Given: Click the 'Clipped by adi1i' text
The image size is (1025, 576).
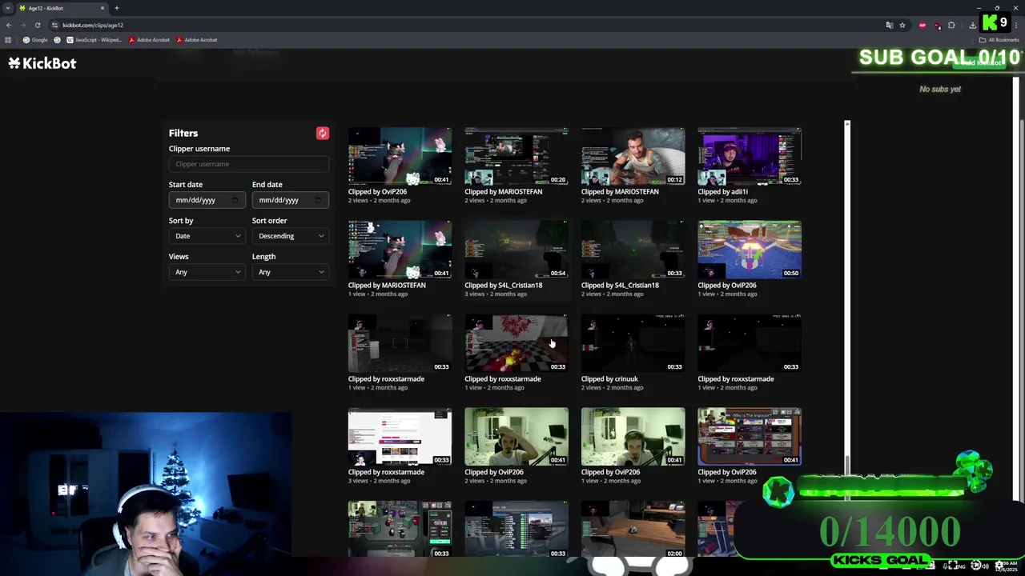Looking at the screenshot, I should pos(722,192).
